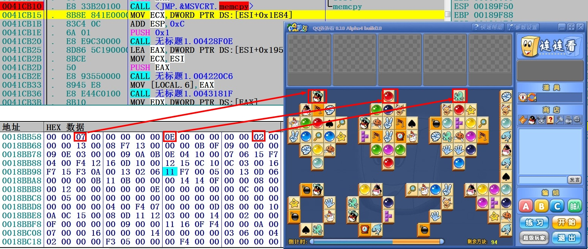588x249 pixels.
Task: Select the teal bubble tile at the left cluster's bottom tip
Action: tap(317, 162)
